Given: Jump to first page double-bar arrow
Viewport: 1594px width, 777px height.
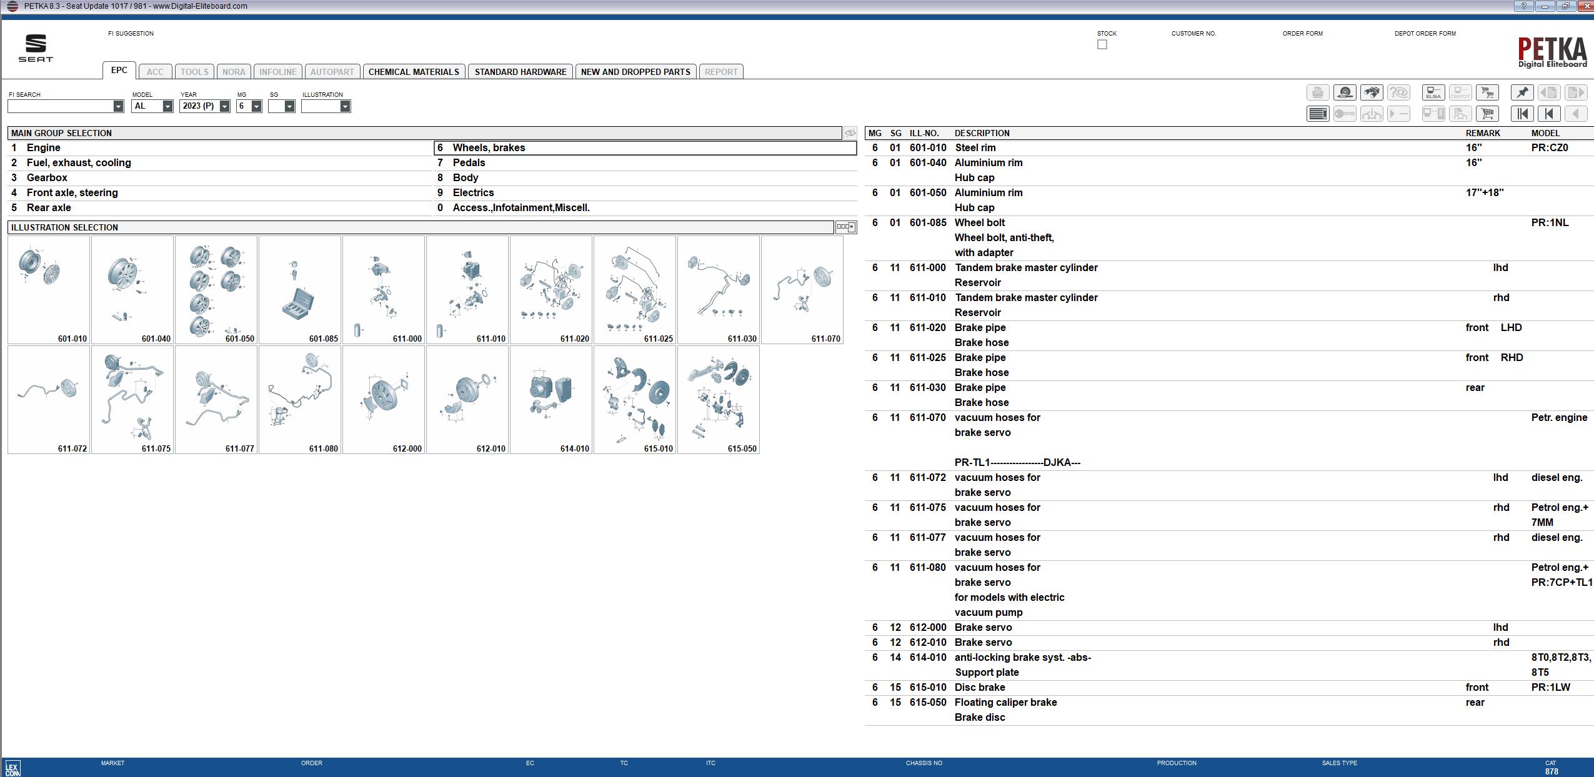Looking at the screenshot, I should (1522, 114).
